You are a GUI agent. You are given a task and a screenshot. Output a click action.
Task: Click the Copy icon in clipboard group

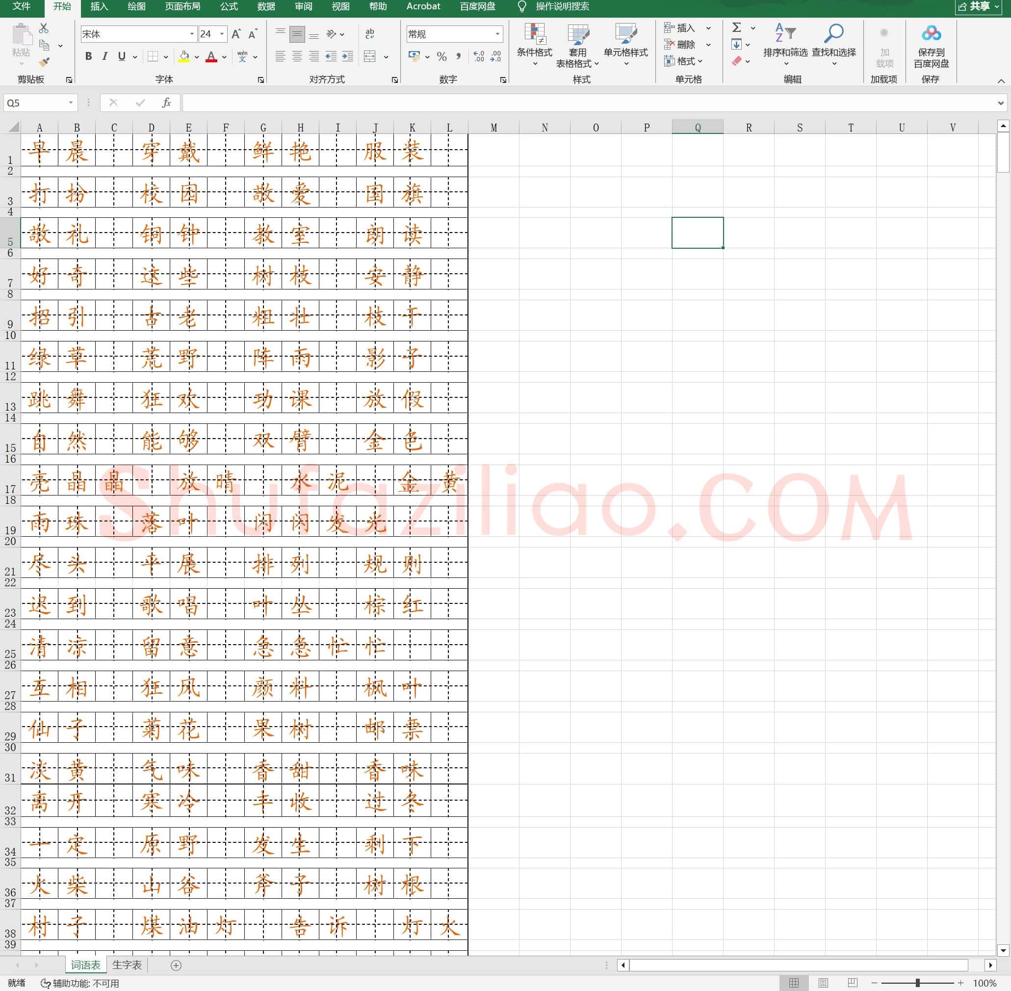[x=44, y=45]
